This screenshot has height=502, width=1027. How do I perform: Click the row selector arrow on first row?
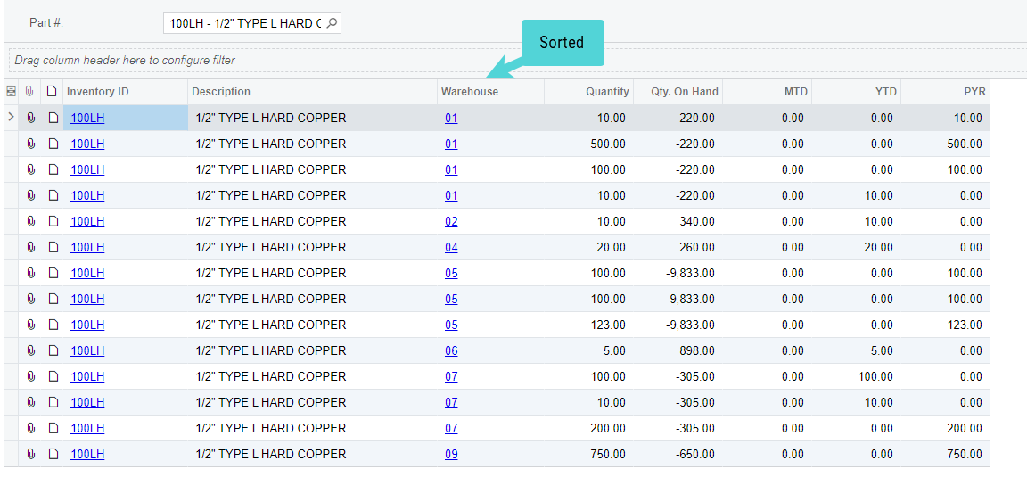click(11, 118)
